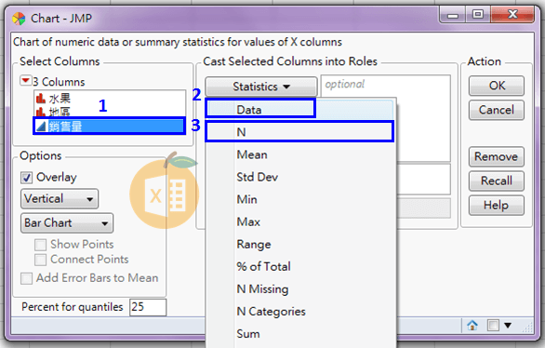Click the continuous blue triangle icon of 銷售量
545x348 pixels.
[41, 127]
